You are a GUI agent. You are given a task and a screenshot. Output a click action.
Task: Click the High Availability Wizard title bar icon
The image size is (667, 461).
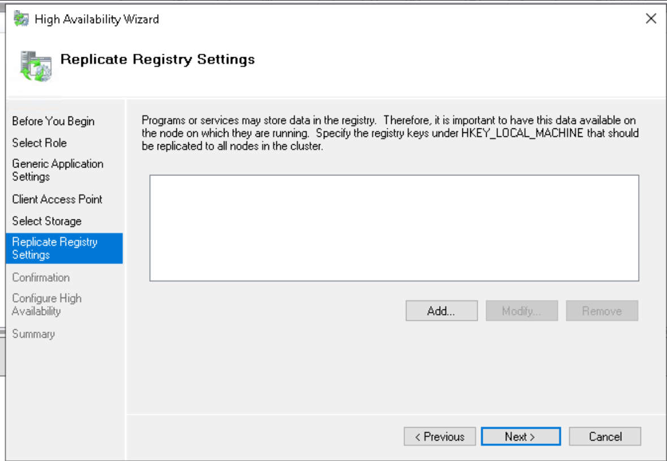click(x=21, y=19)
